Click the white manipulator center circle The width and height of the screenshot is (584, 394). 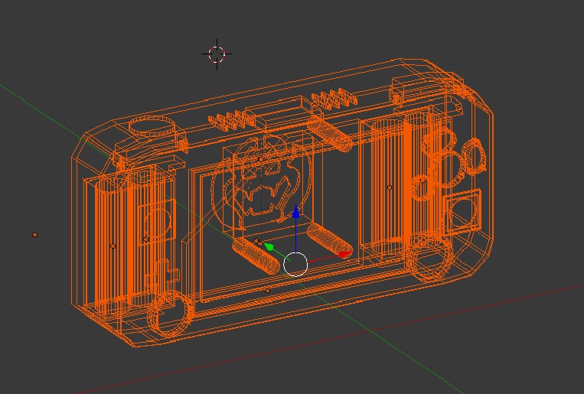[295, 265]
